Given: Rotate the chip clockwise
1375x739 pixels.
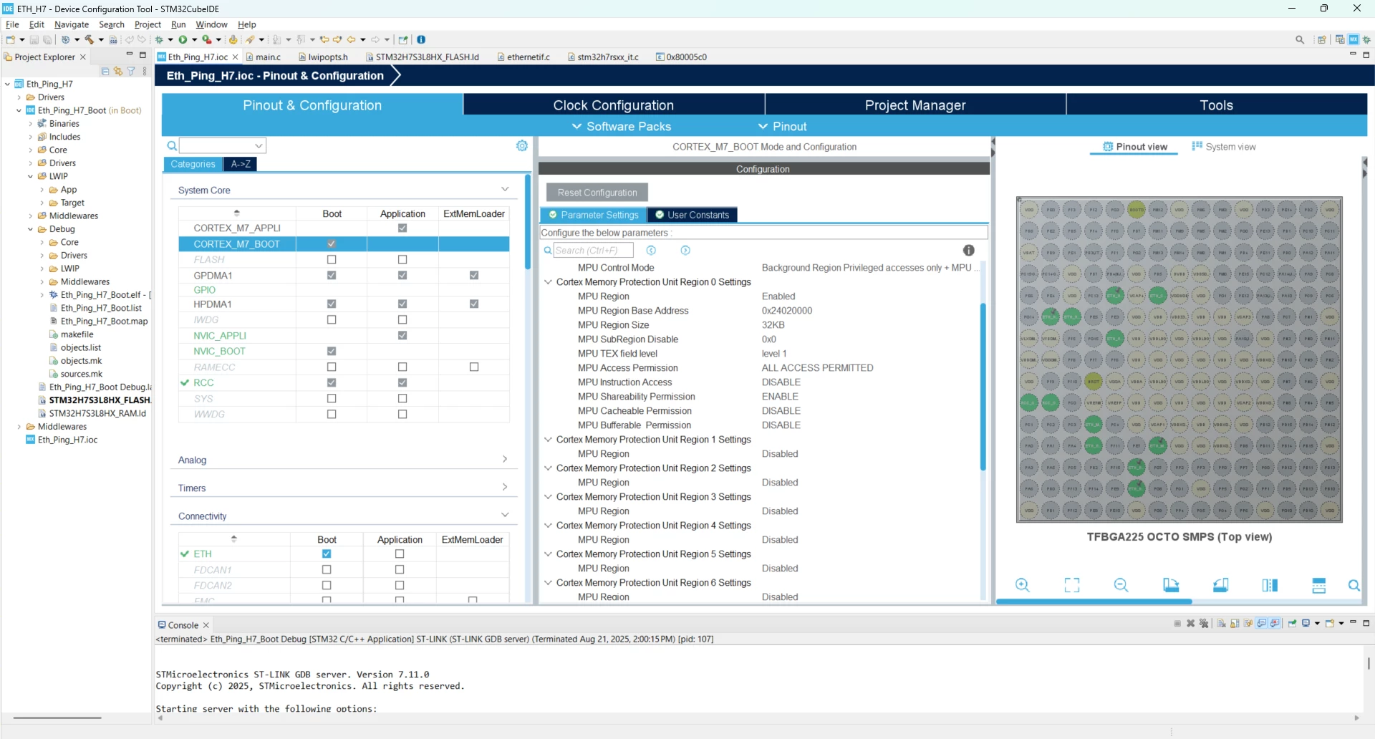Looking at the screenshot, I should tap(1171, 585).
